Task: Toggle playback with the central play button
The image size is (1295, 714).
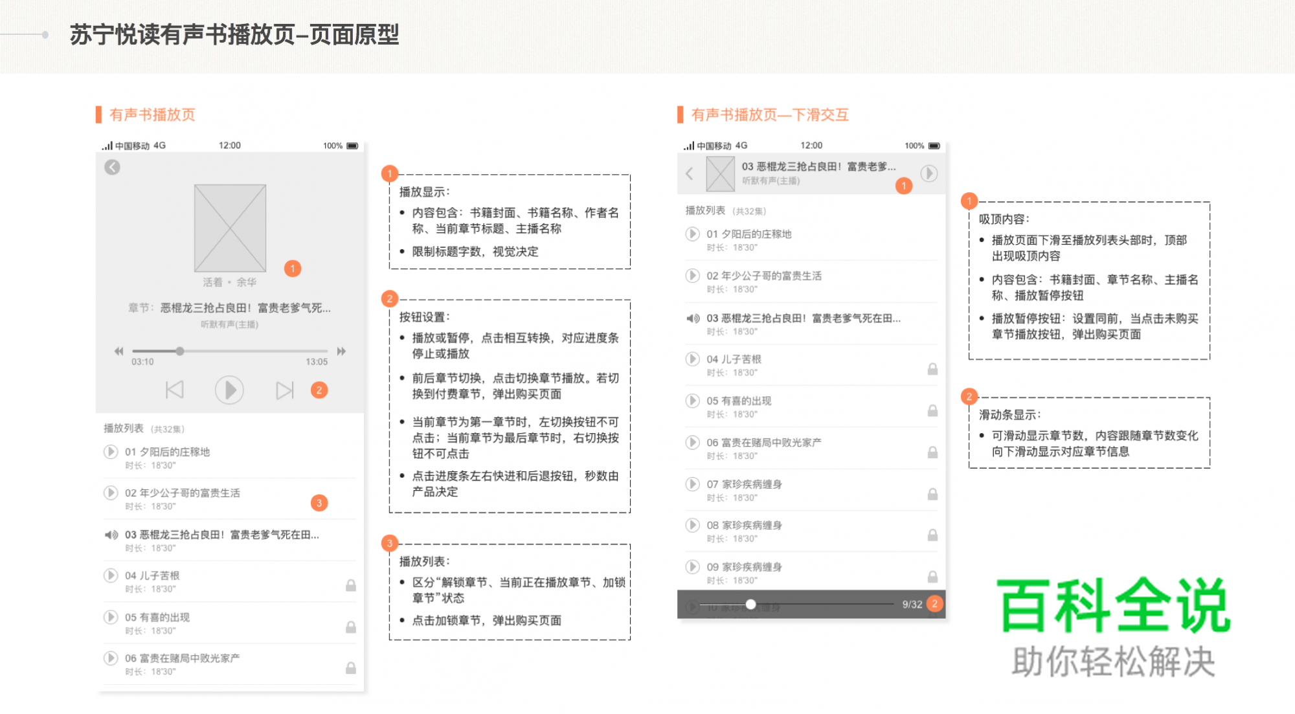Action: tap(229, 390)
